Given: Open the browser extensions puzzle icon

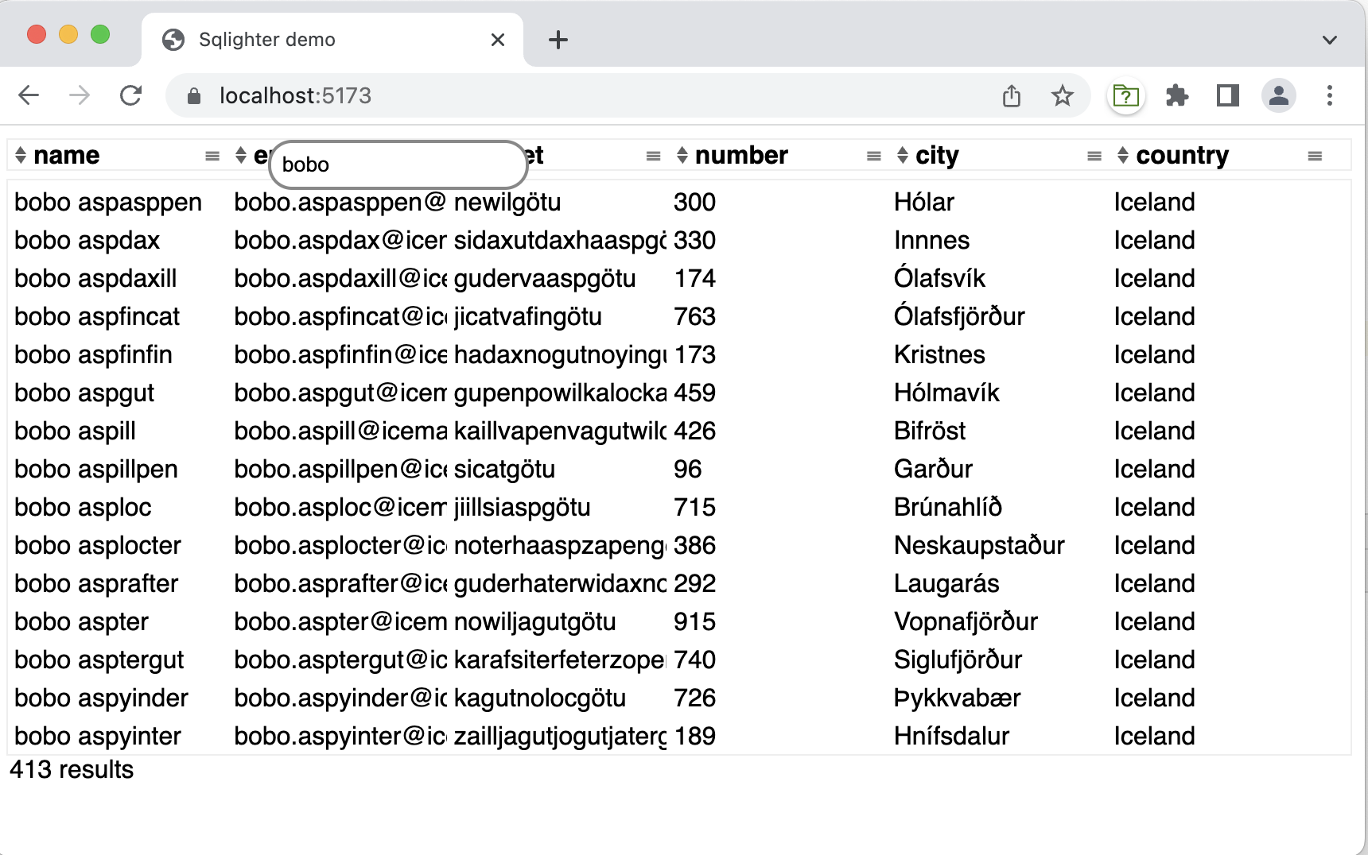Looking at the screenshot, I should pos(1176,96).
